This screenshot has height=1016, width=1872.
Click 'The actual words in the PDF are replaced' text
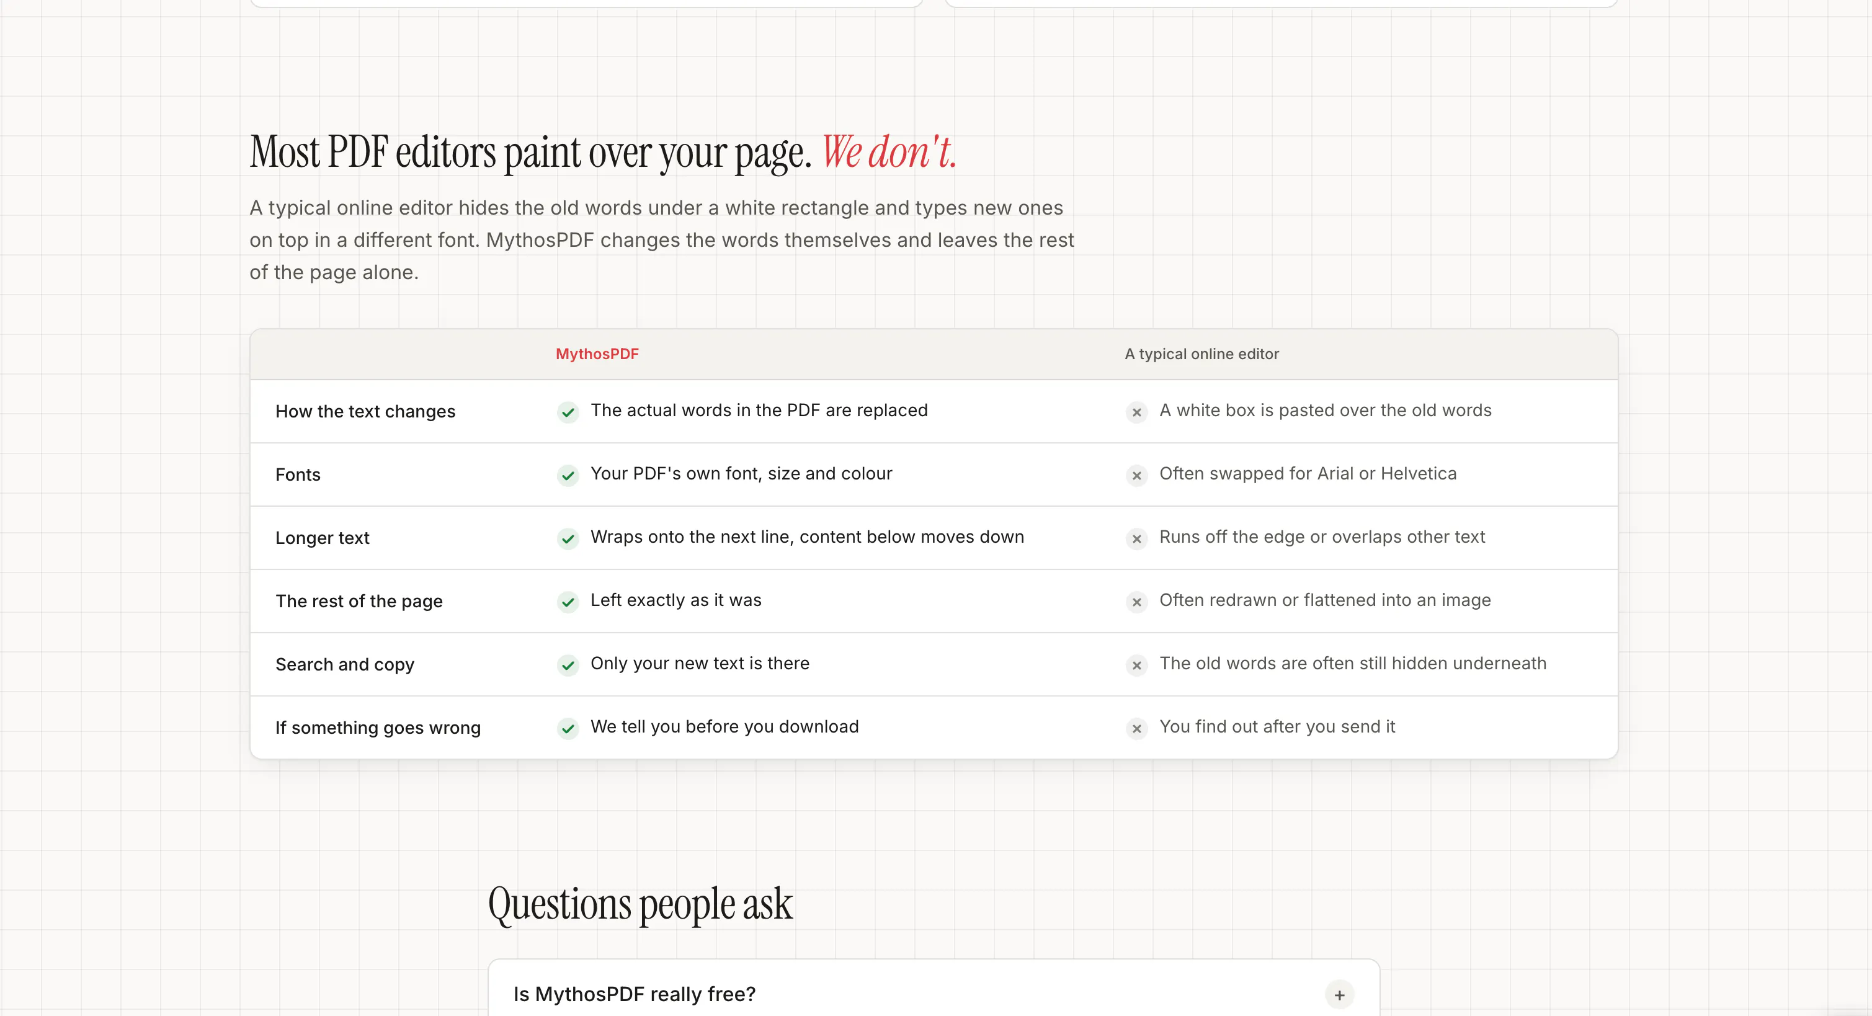(x=759, y=410)
